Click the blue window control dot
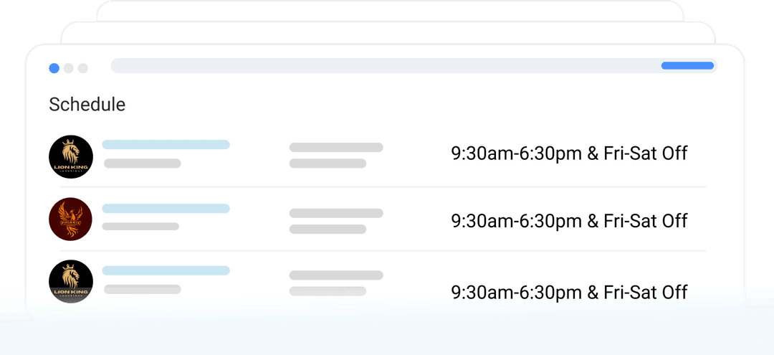The height and width of the screenshot is (355, 774). coord(54,68)
